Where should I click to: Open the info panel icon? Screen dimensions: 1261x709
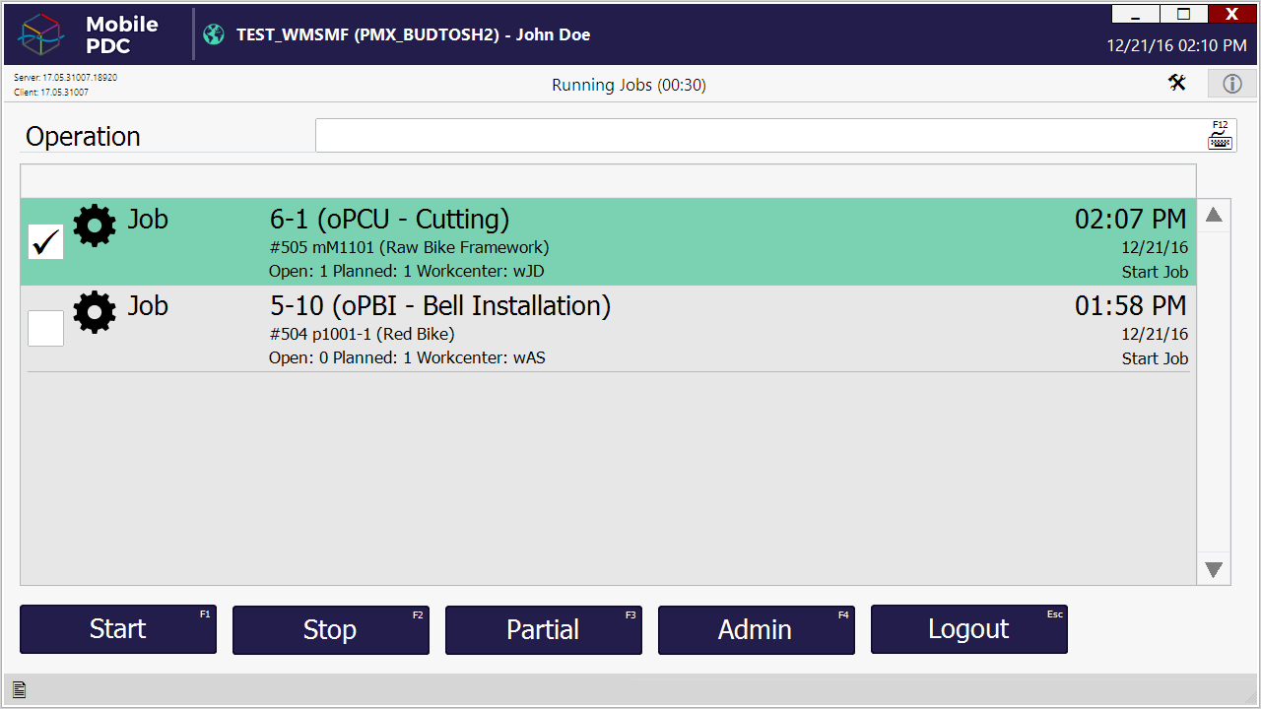pos(1231,84)
